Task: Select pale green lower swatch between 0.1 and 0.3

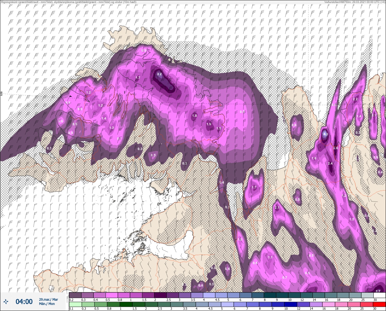Action: coord(75,304)
